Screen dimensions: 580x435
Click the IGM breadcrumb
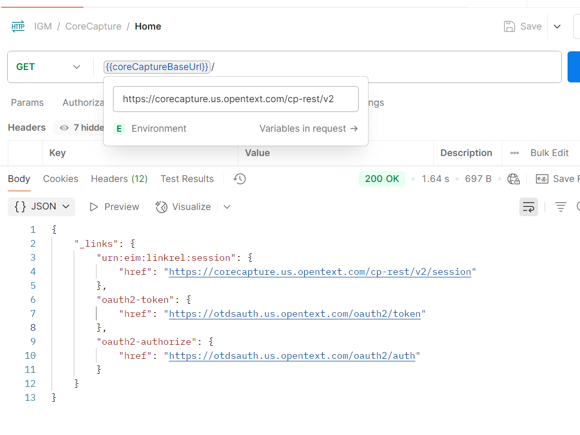[x=43, y=26]
